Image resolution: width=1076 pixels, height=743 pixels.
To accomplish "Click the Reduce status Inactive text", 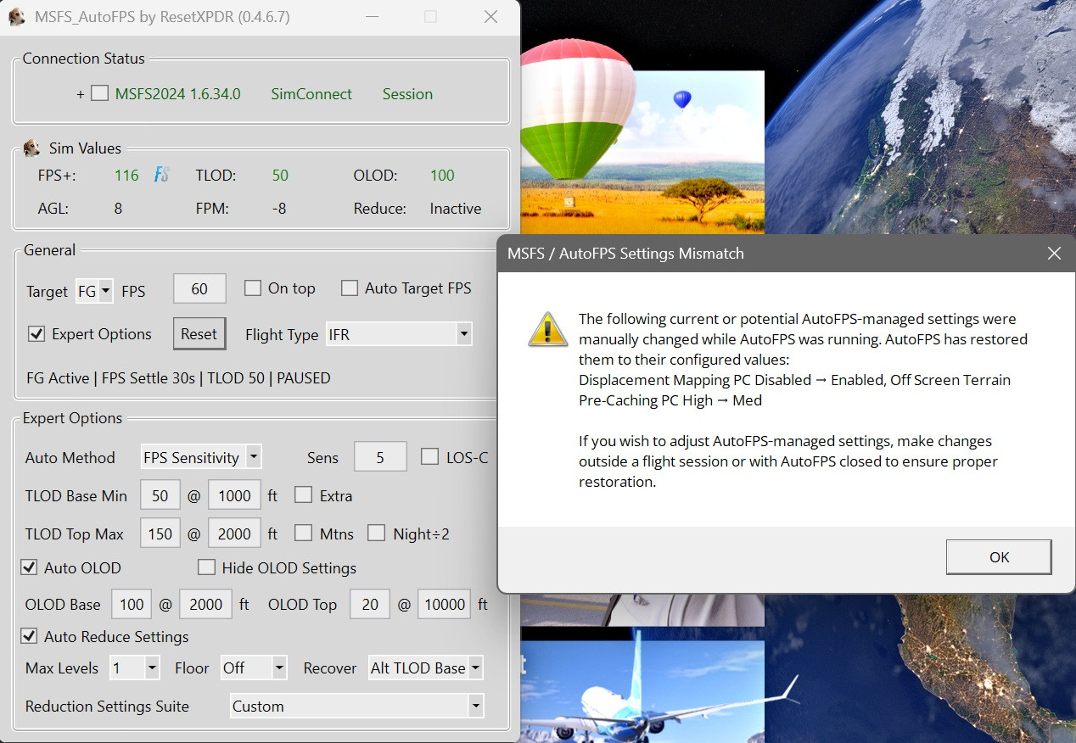I will coord(456,209).
